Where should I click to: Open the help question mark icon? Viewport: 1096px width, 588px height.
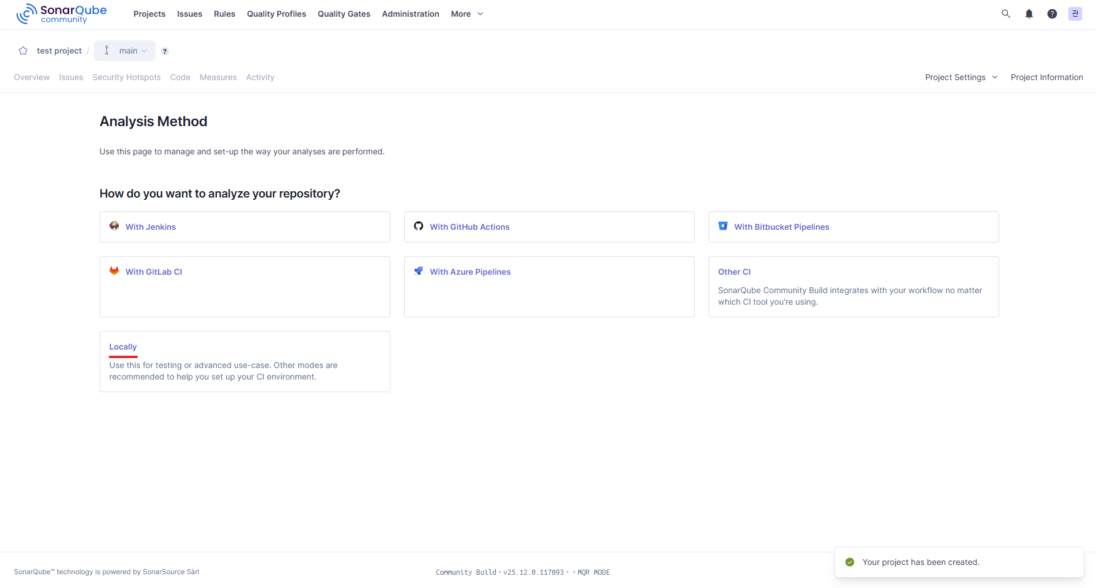[1052, 14]
